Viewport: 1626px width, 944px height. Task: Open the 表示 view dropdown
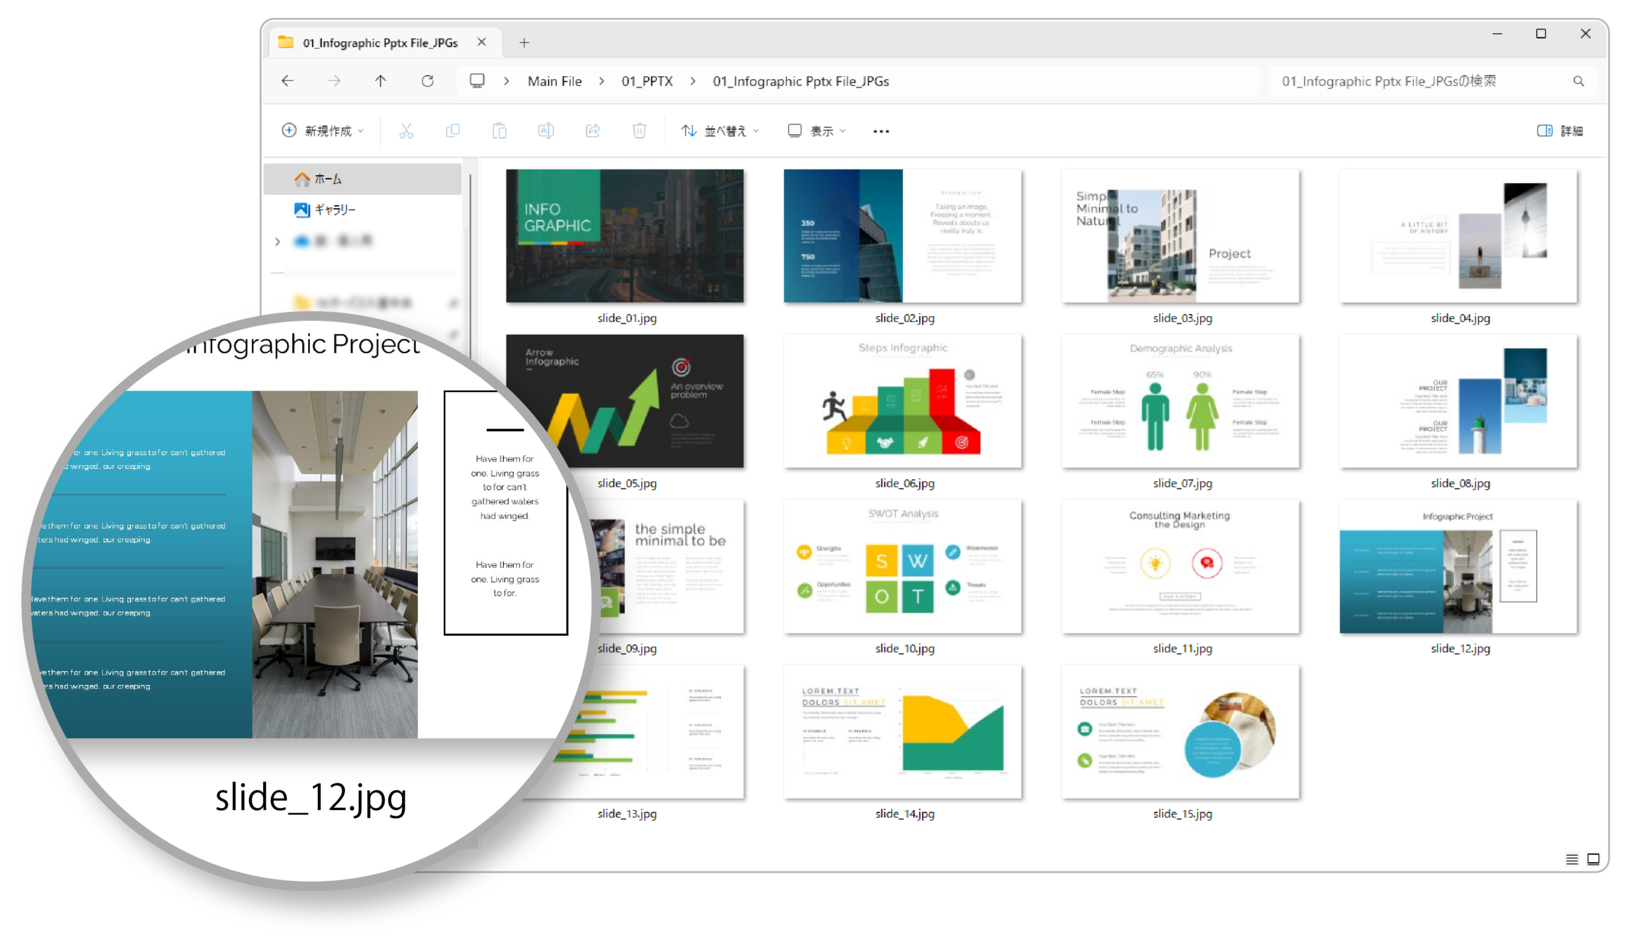tap(816, 131)
